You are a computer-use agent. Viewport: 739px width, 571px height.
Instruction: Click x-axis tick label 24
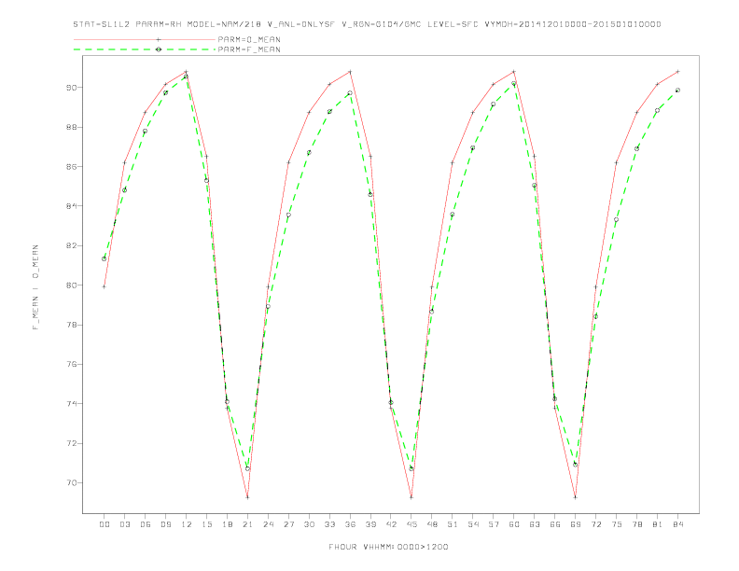pos(268,524)
